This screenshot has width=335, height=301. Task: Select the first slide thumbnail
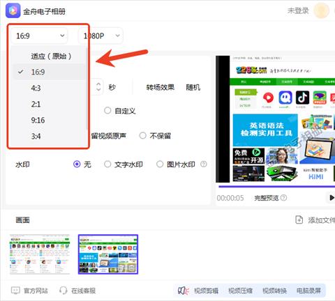tap(40, 254)
